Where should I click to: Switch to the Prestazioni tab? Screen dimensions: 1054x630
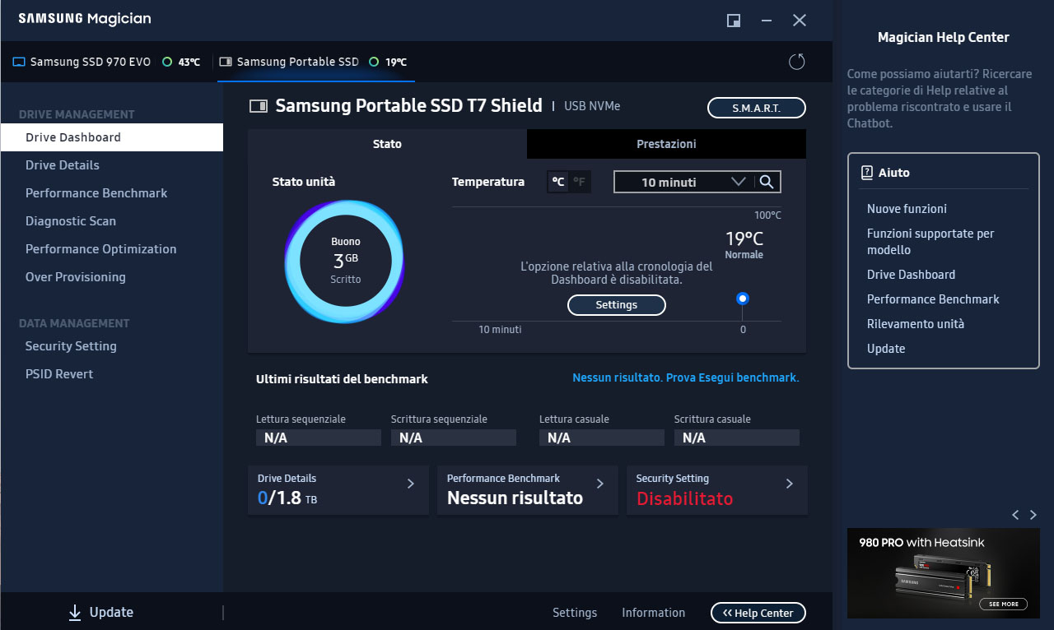click(x=666, y=144)
